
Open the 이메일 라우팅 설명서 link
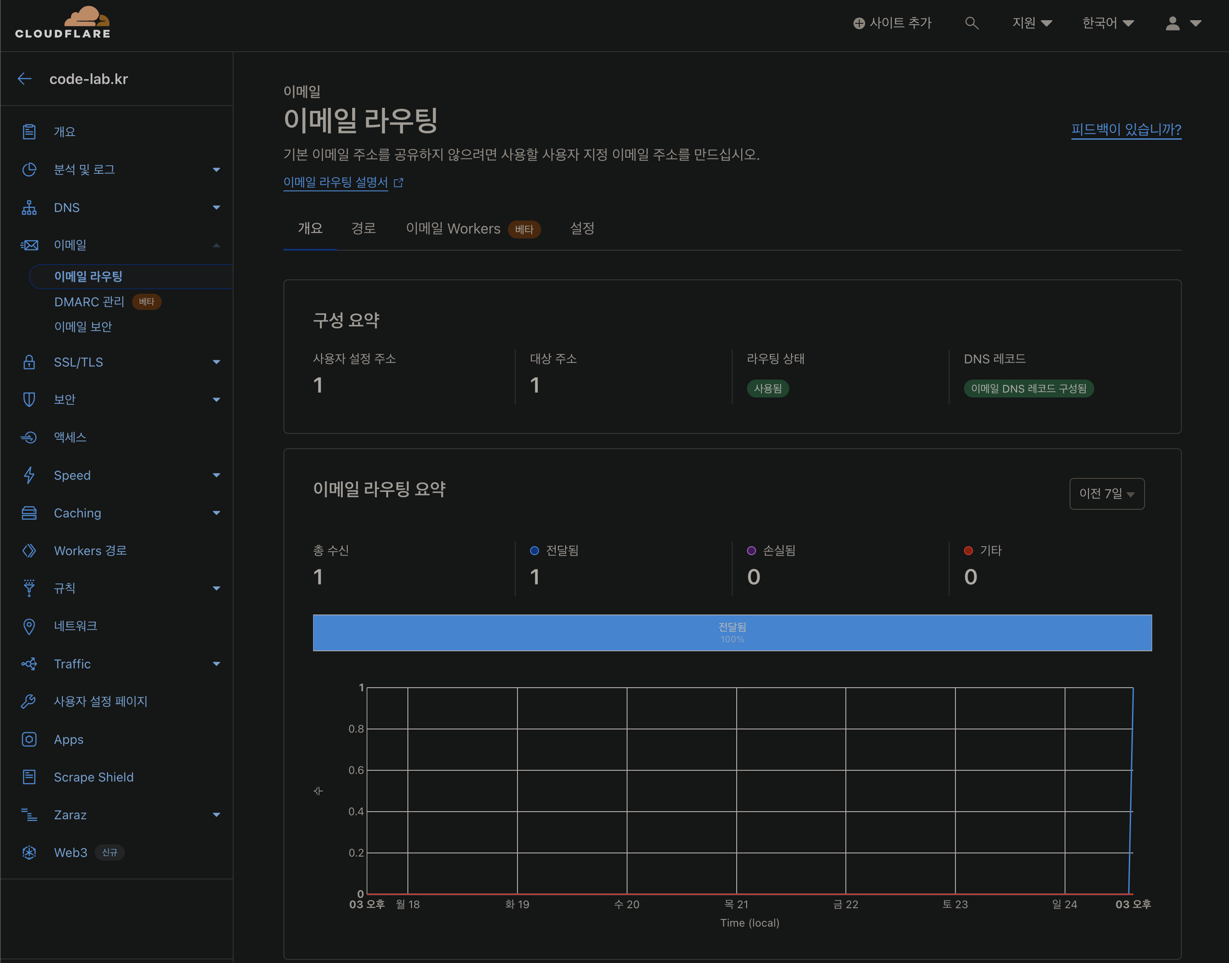click(336, 182)
